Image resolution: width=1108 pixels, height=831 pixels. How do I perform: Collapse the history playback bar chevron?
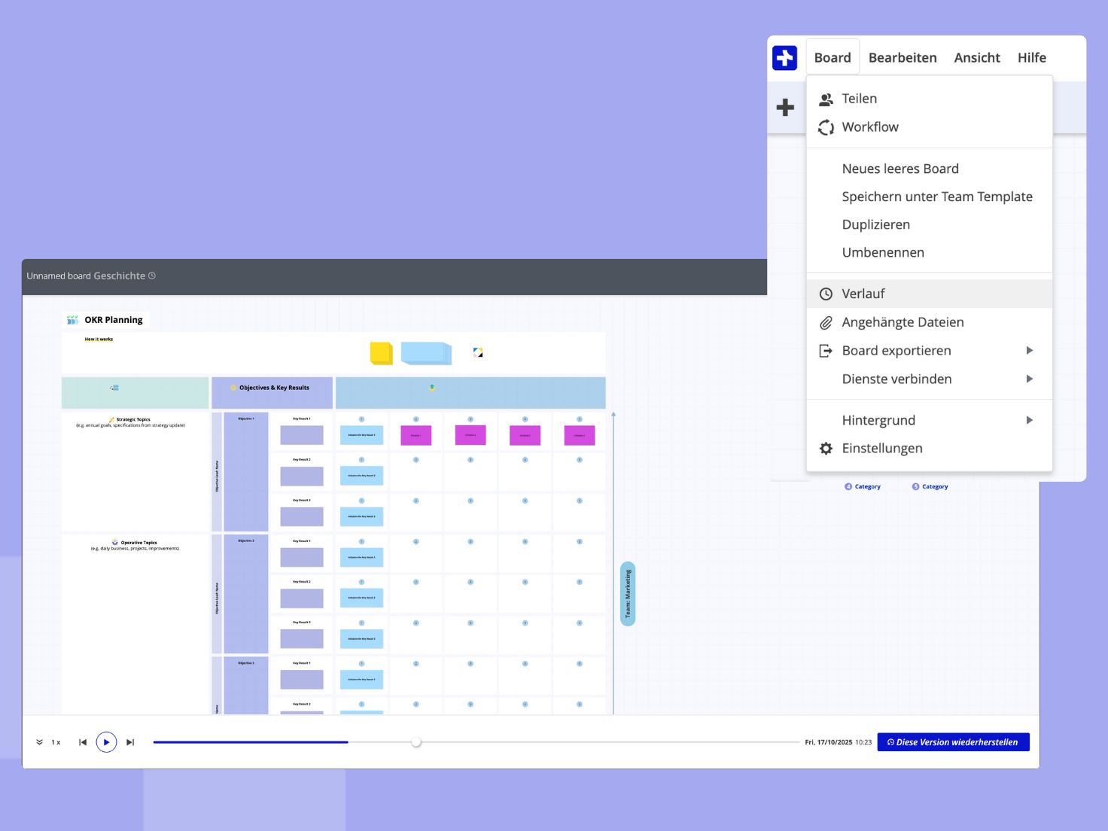tap(39, 742)
